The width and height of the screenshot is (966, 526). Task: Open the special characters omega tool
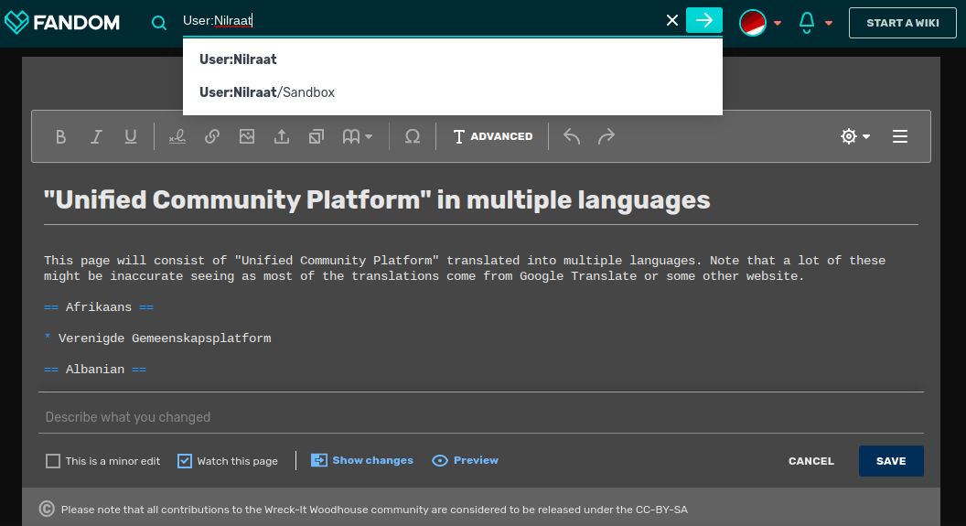[x=413, y=136]
